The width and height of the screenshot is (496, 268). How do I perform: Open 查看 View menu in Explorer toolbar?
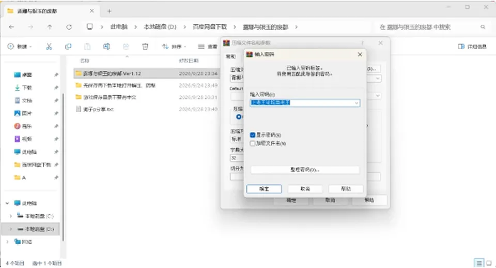[x=208, y=47]
